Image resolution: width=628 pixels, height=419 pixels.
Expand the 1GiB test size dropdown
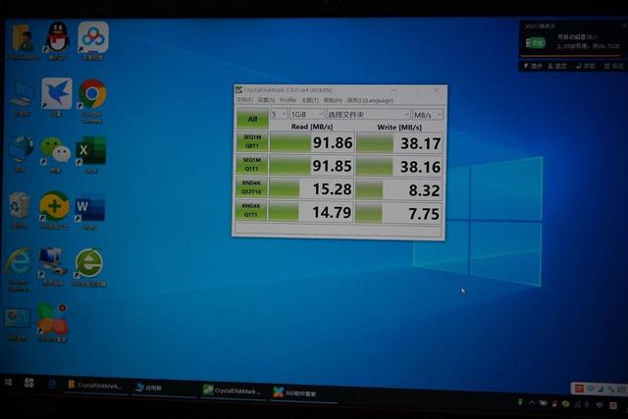point(306,114)
